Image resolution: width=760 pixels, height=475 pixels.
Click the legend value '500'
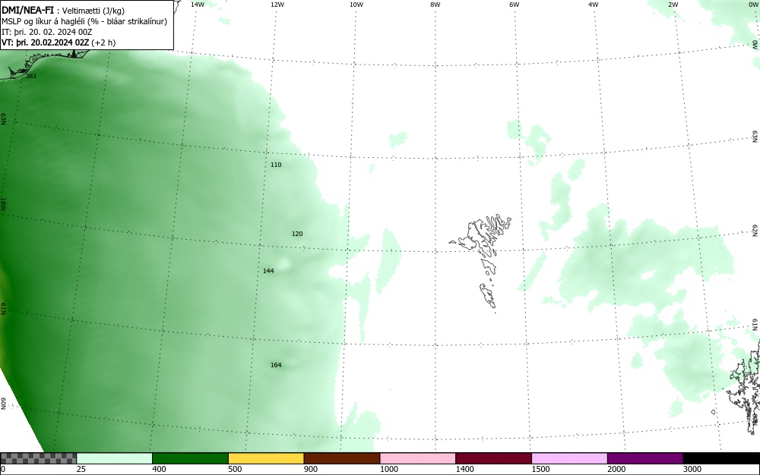pyautogui.click(x=235, y=469)
